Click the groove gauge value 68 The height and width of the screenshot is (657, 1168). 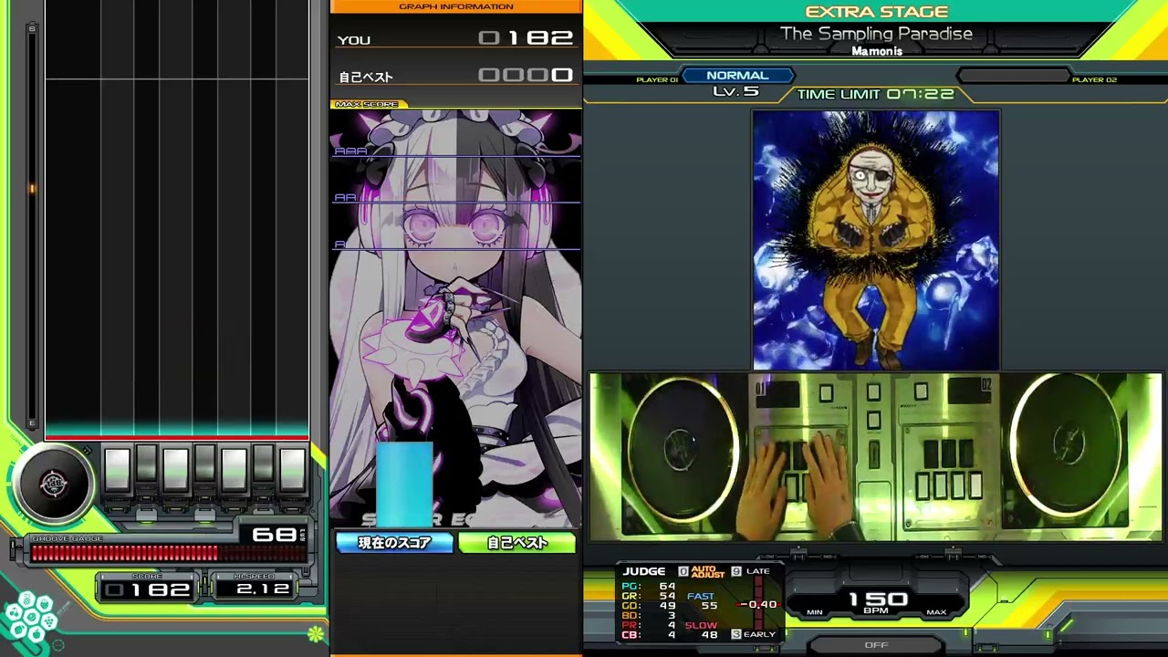click(x=274, y=535)
